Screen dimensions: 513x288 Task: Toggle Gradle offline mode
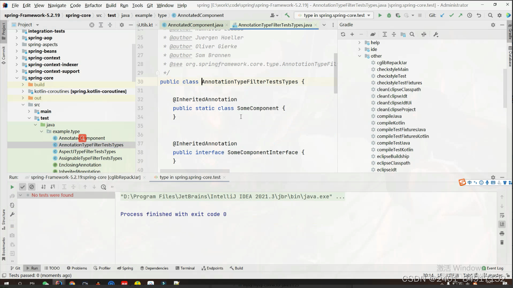coord(424,34)
